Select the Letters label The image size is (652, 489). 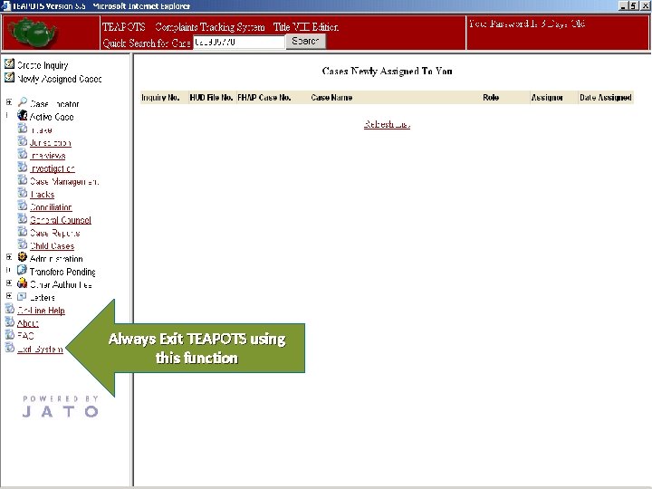point(43,297)
